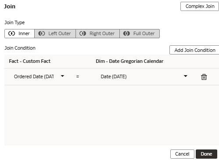Open the Complex Join editor

pyautogui.click(x=200, y=6)
